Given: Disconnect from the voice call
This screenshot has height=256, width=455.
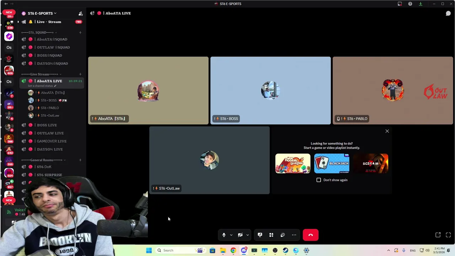Looking at the screenshot, I should pyautogui.click(x=311, y=235).
